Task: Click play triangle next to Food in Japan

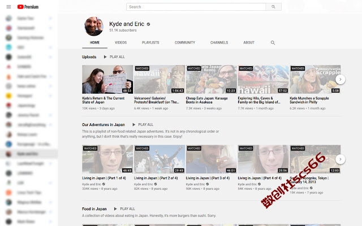Action: [115, 208]
